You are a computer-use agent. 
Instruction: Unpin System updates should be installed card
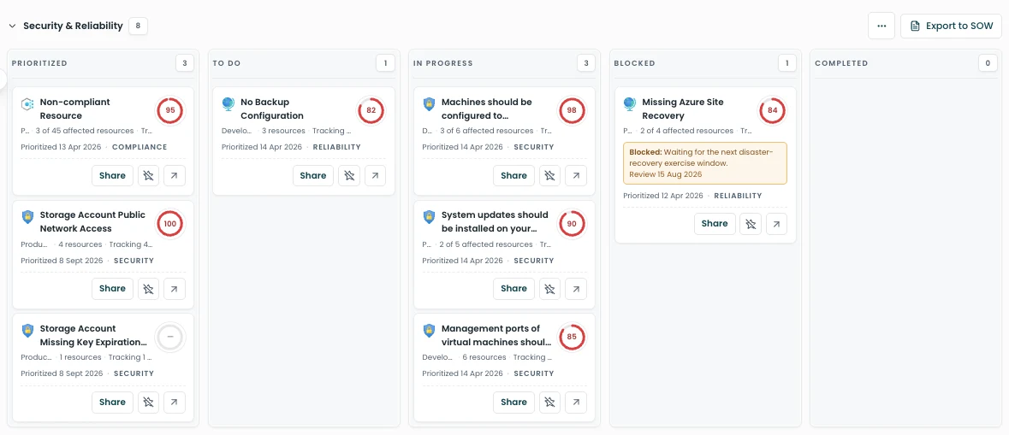(550, 289)
